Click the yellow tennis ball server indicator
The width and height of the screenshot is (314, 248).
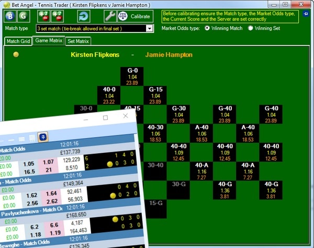(16, 54)
